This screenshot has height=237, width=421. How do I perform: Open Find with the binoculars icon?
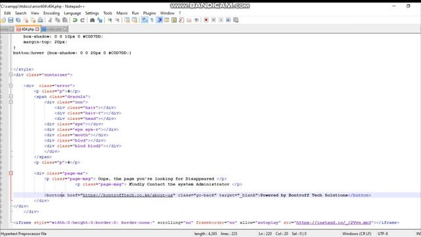[x=92, y=20]
